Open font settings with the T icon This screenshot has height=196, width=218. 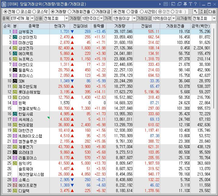(190, 4)
